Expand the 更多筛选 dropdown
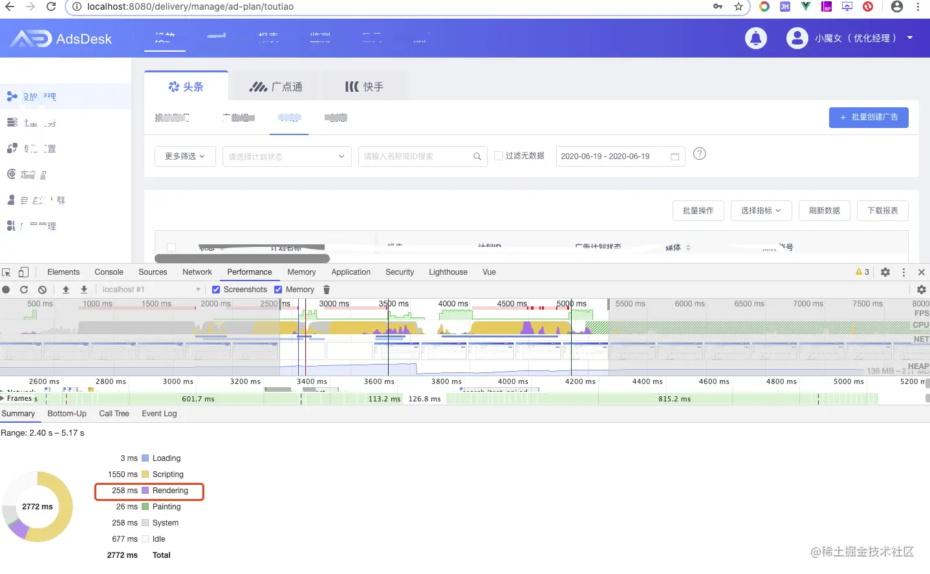Screen dimensions: 930x574 185,156
